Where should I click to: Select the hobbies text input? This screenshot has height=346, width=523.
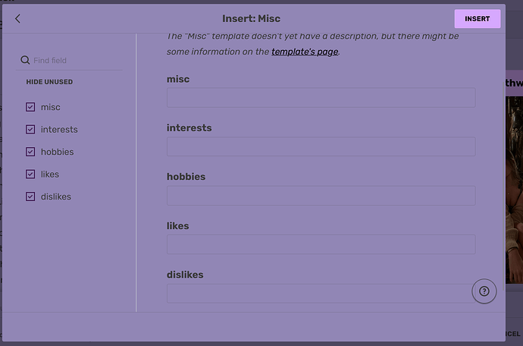(321, 196)
